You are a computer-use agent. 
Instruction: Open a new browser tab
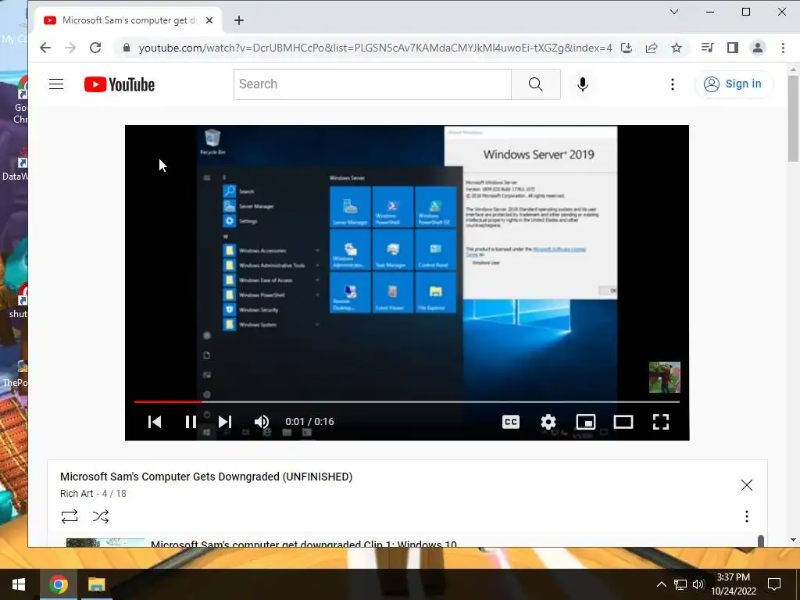(x=239, y=20)
